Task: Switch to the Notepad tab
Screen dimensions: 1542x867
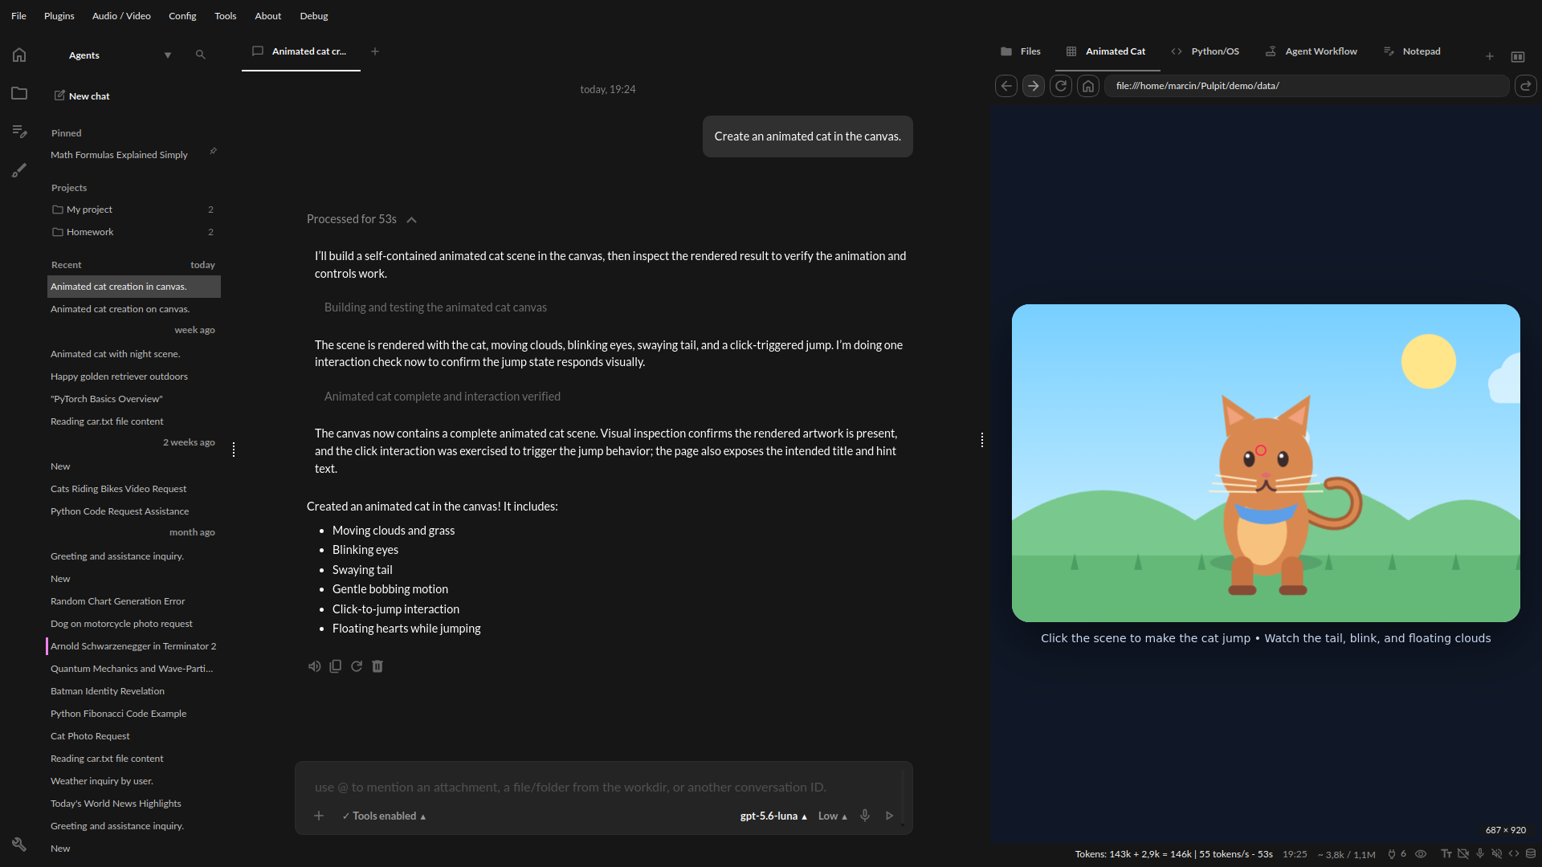Action: (x=1412, y=51)
